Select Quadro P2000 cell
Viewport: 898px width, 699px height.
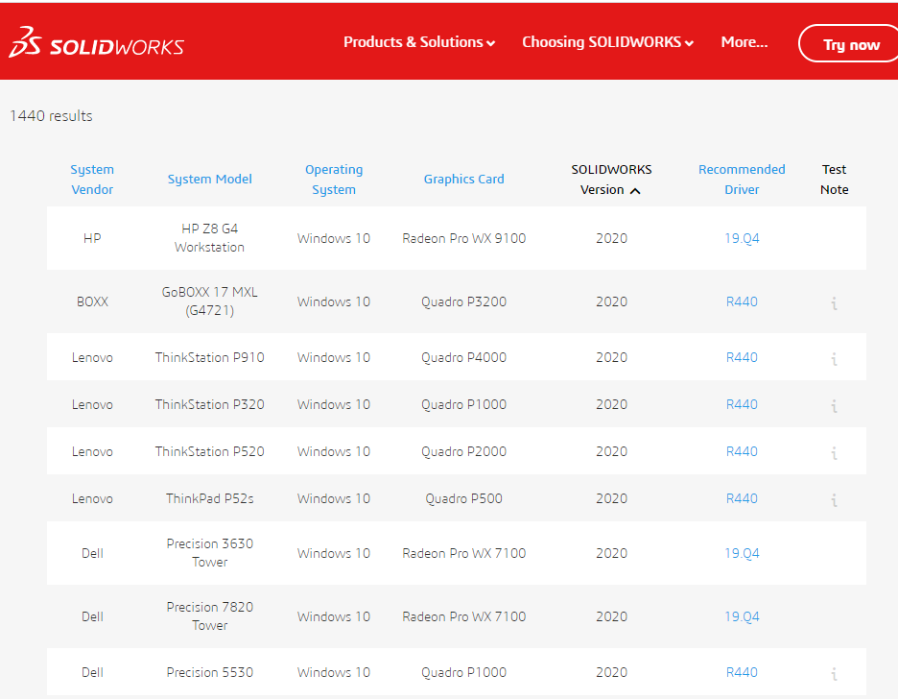point(464,451)
